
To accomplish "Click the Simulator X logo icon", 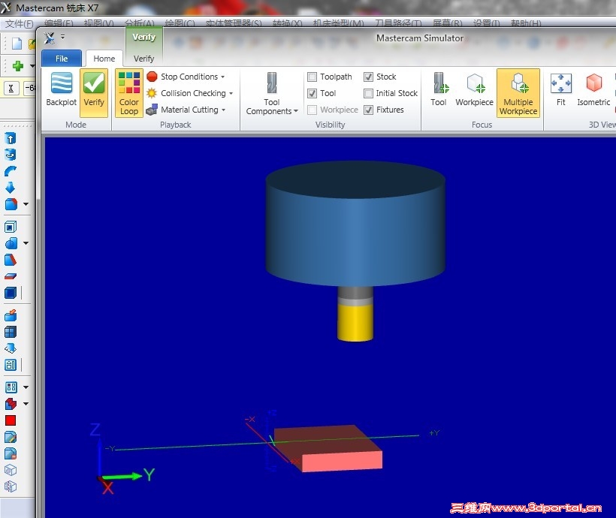I will 50,38.
